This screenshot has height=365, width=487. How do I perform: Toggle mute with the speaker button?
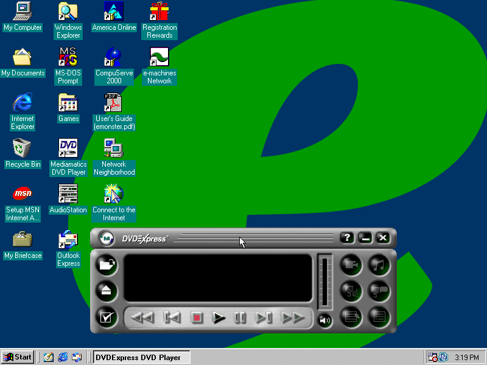(325, 320)
